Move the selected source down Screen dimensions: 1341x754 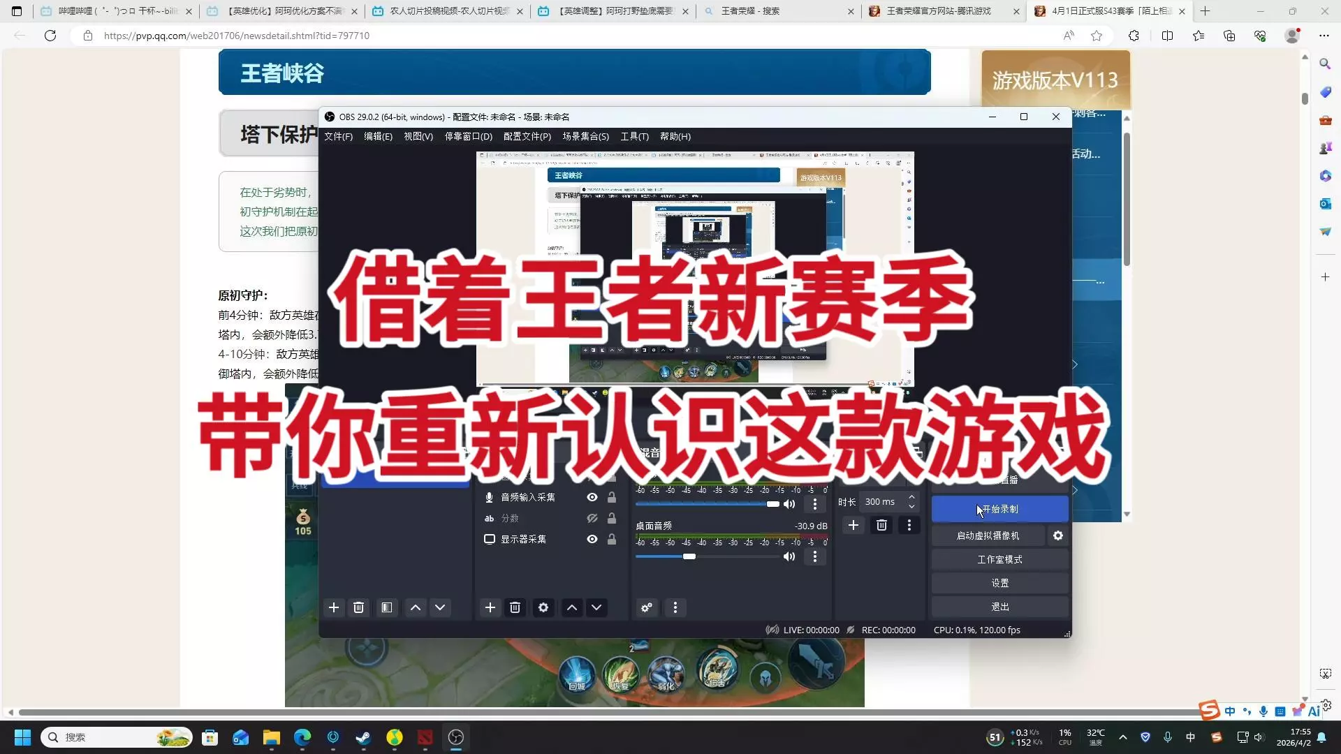pyautogui.click(x=596, y=607)
